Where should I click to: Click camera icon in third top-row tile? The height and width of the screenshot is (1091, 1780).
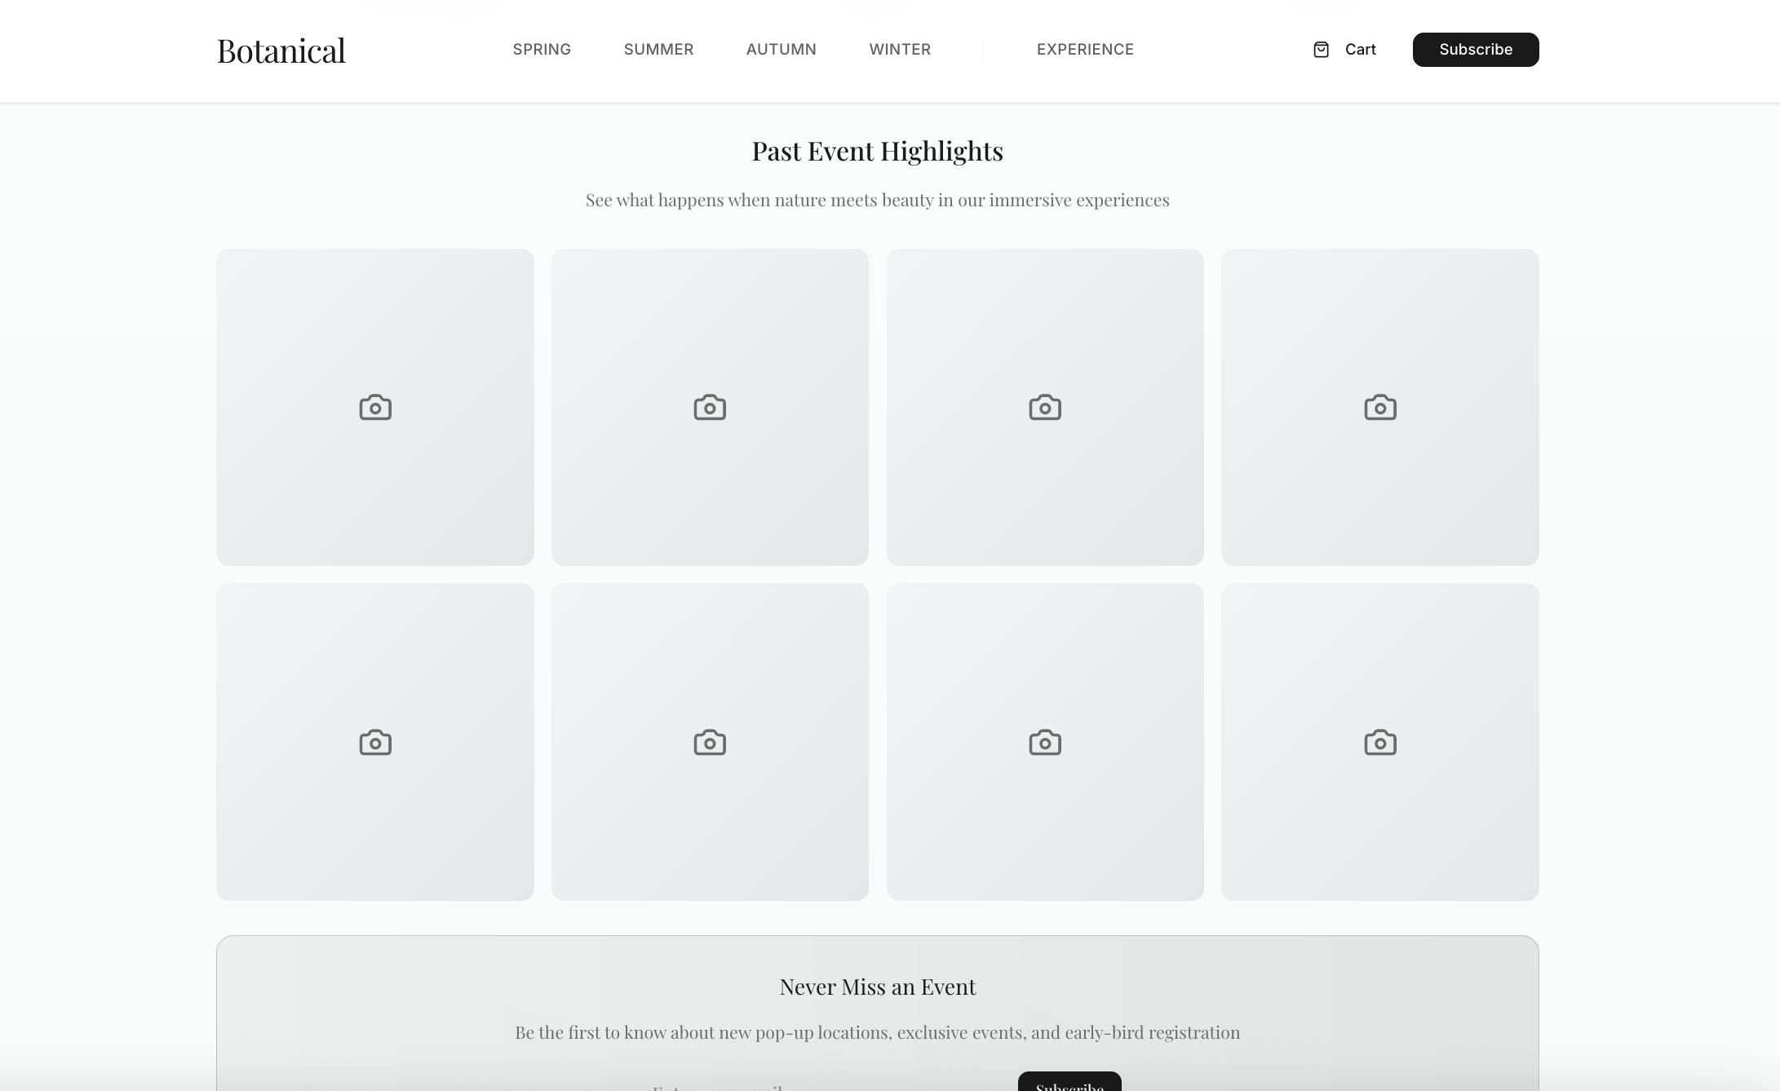pyautogui.click(x=1045, y=407)
